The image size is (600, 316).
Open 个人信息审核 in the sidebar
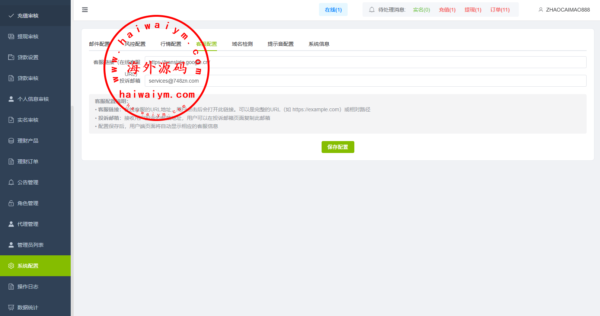pos(33,99)
